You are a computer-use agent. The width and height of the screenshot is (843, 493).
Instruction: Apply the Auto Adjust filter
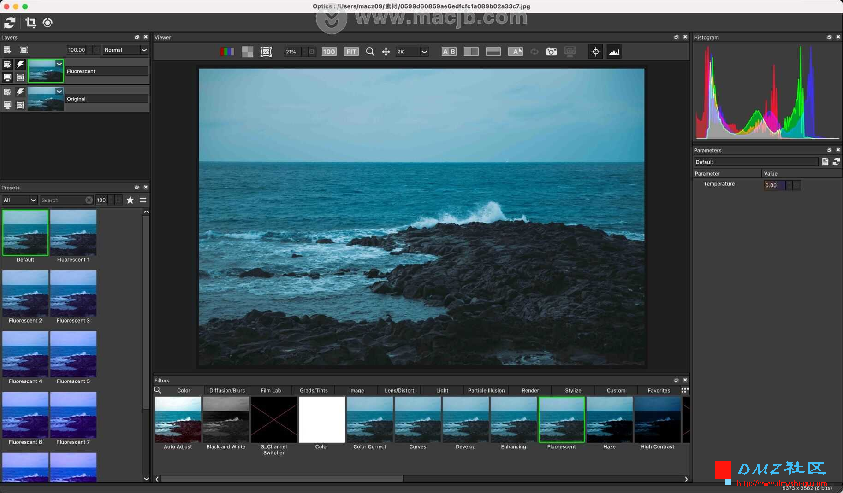178,420
